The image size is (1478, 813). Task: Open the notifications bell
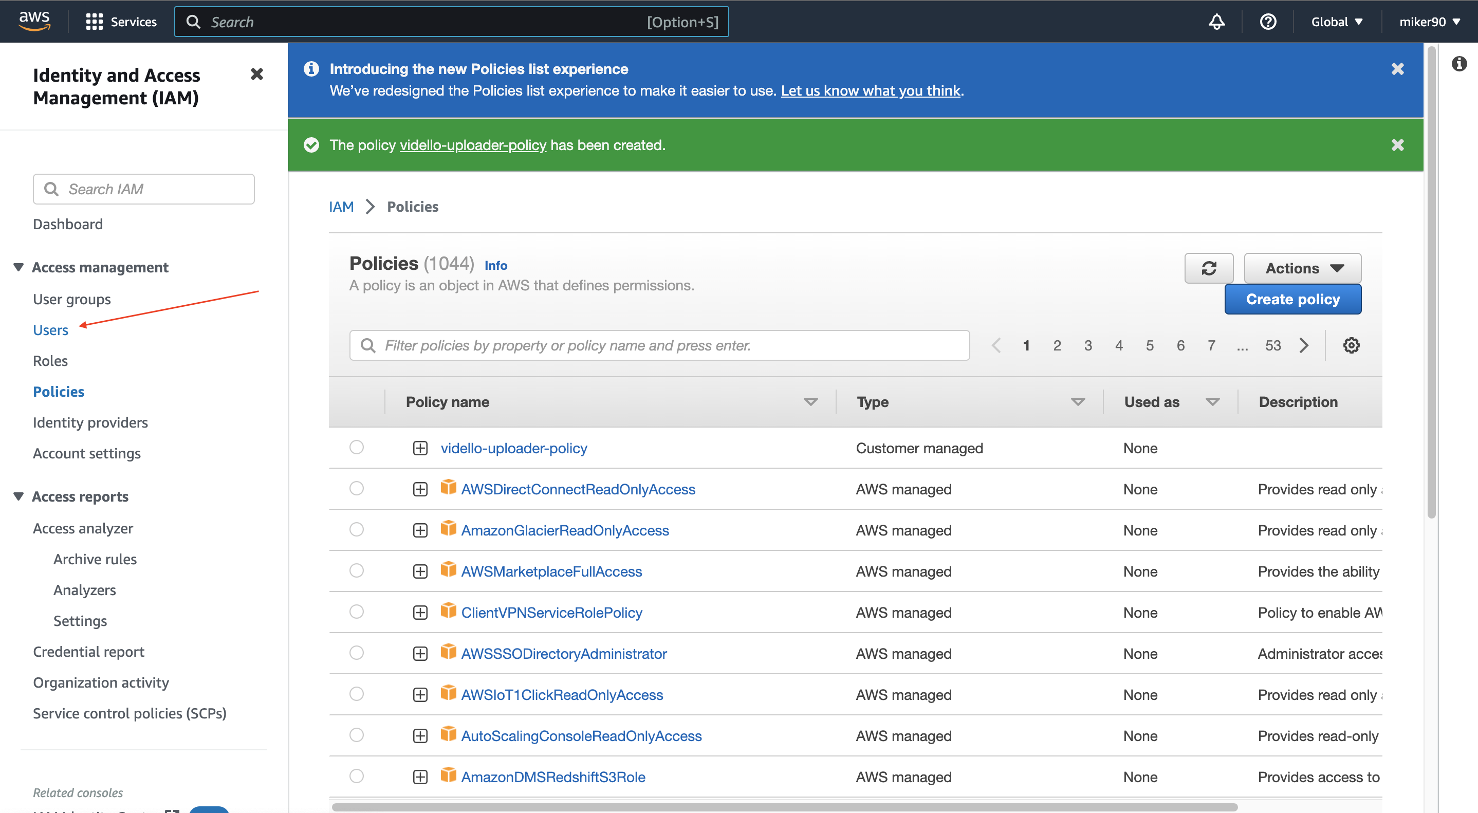1216,22
